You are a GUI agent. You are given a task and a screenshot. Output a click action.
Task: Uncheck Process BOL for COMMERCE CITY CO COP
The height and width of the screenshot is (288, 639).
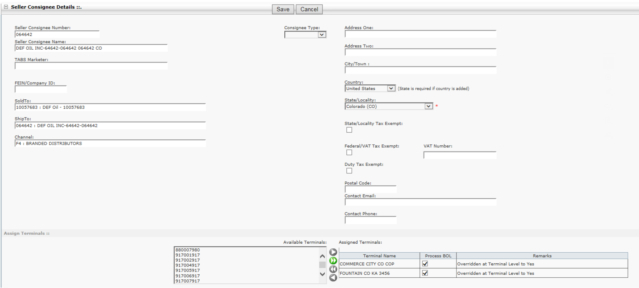click(425, 264)
